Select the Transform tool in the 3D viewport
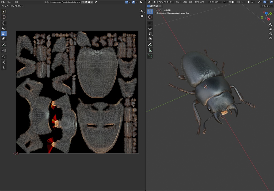 150,39
